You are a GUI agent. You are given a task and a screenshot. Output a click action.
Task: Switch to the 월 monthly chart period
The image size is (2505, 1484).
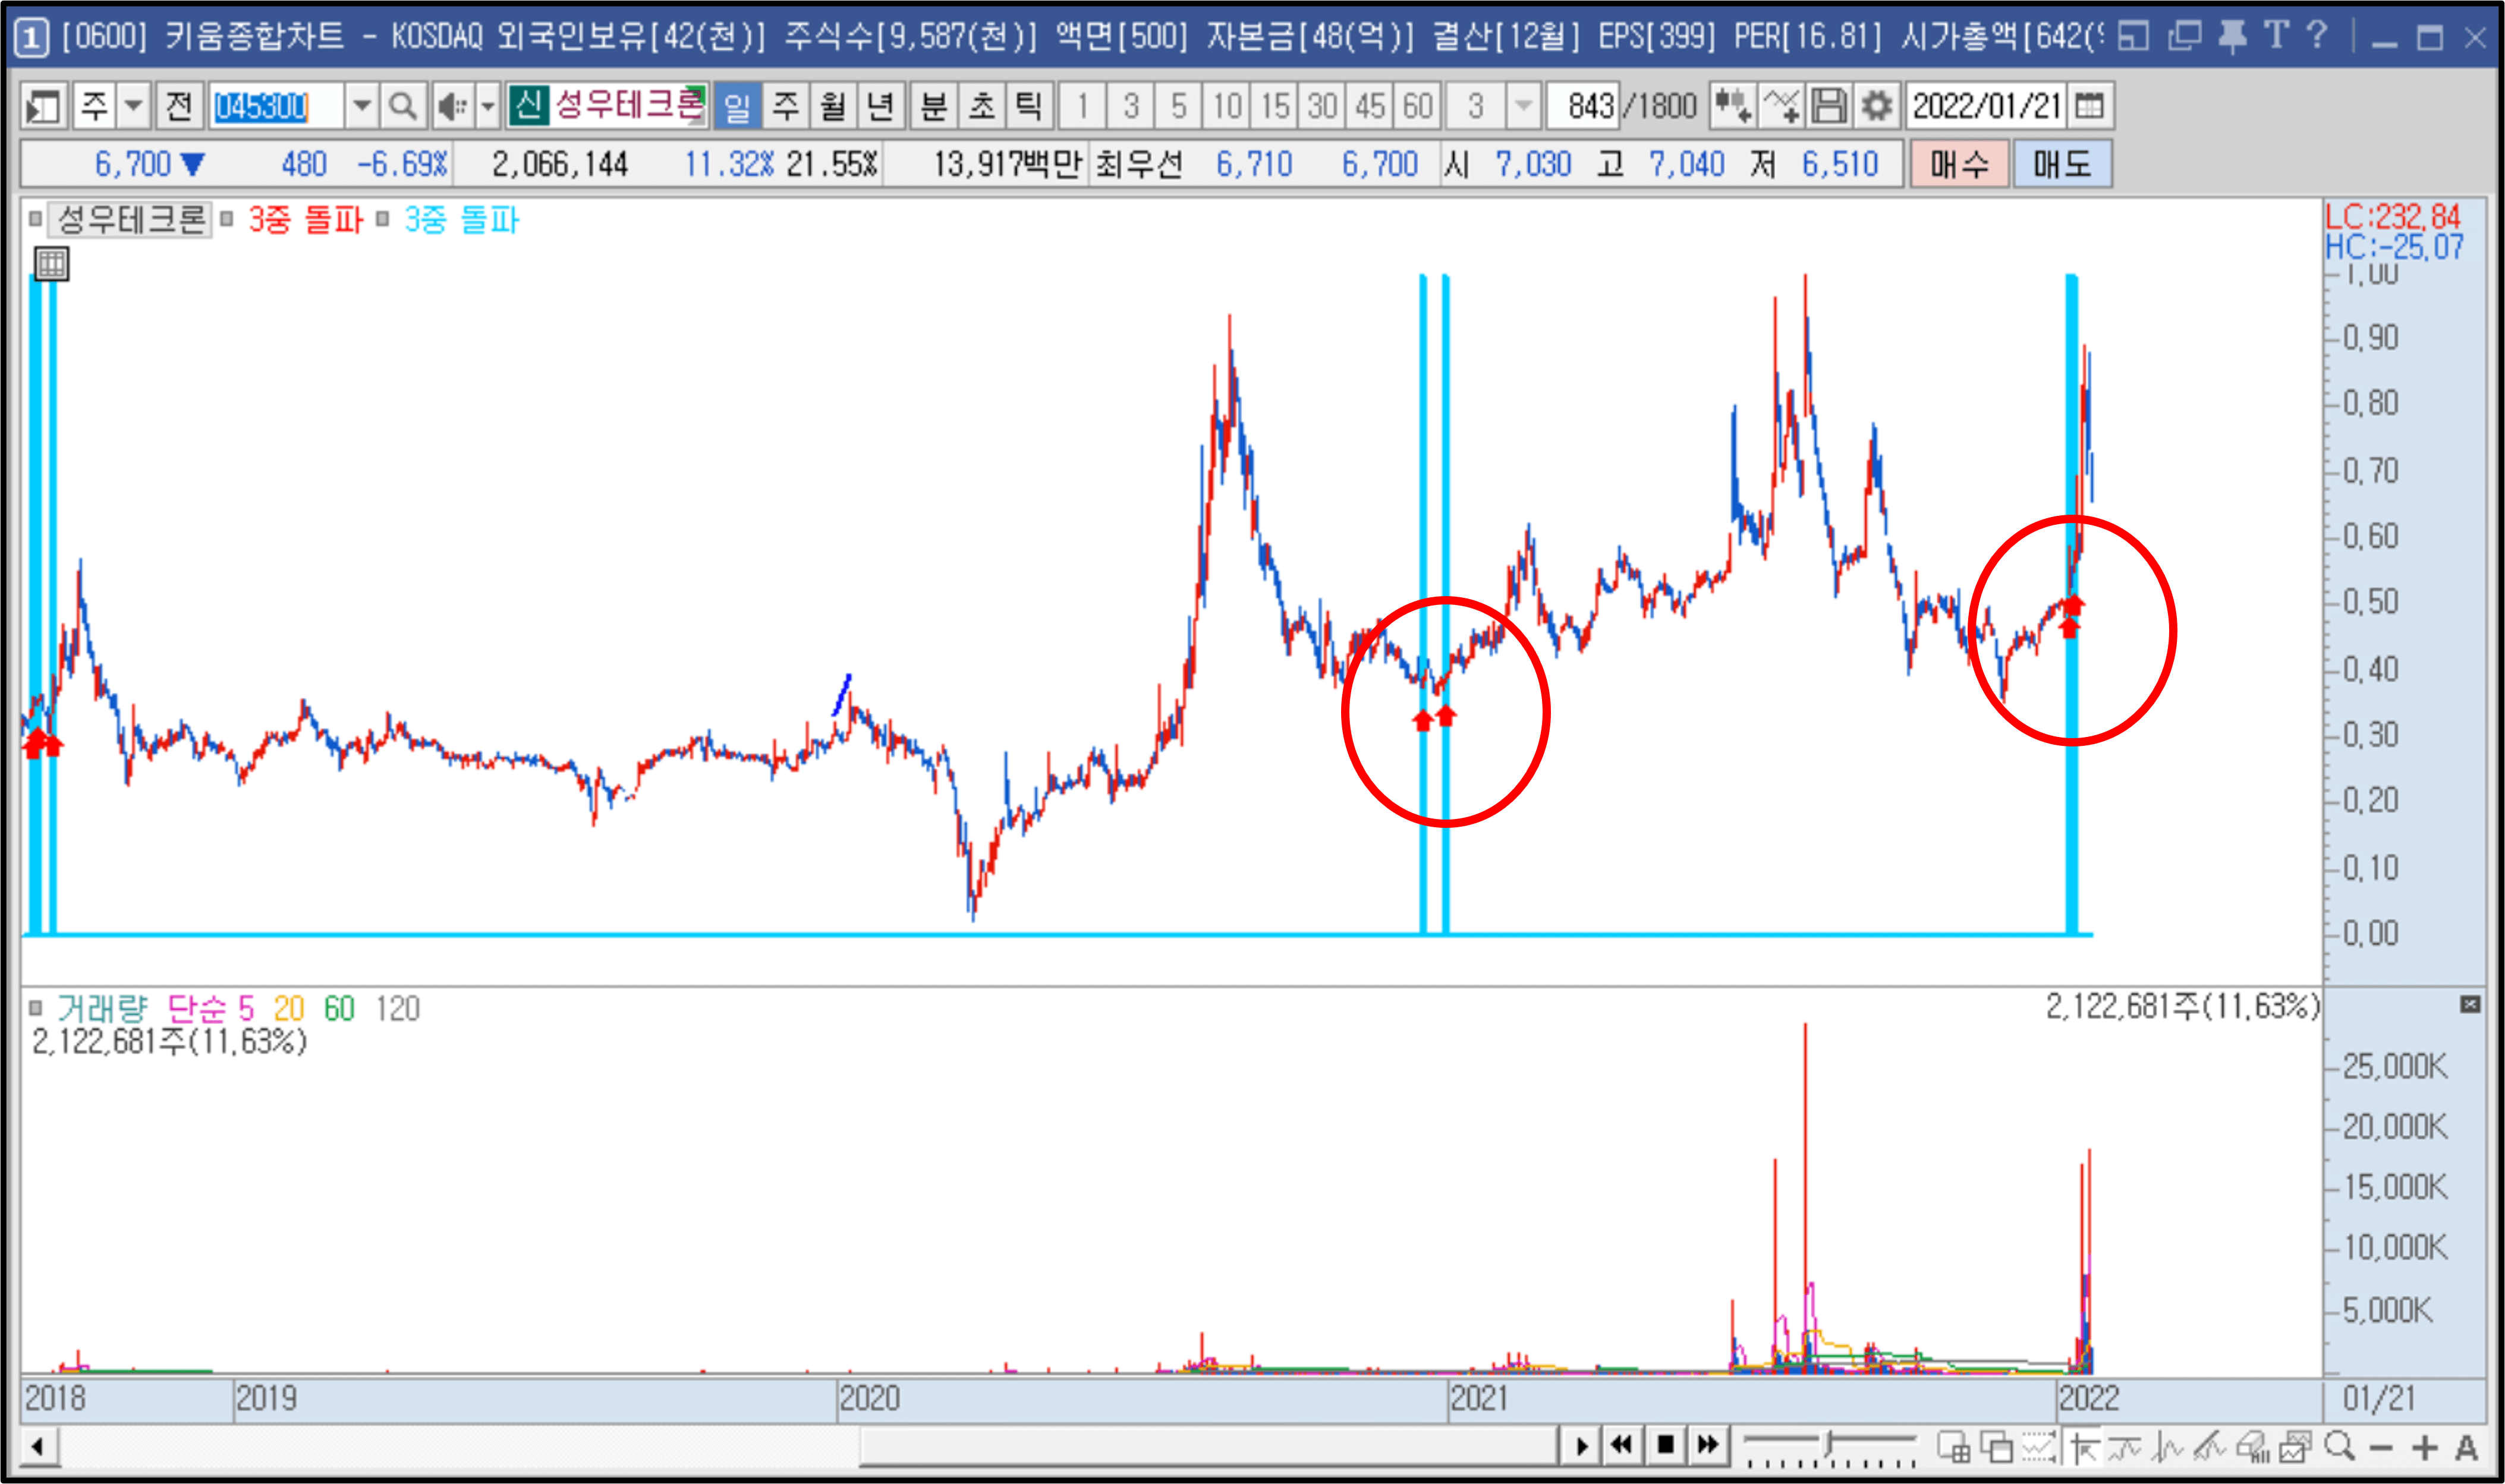pos(832,106)
